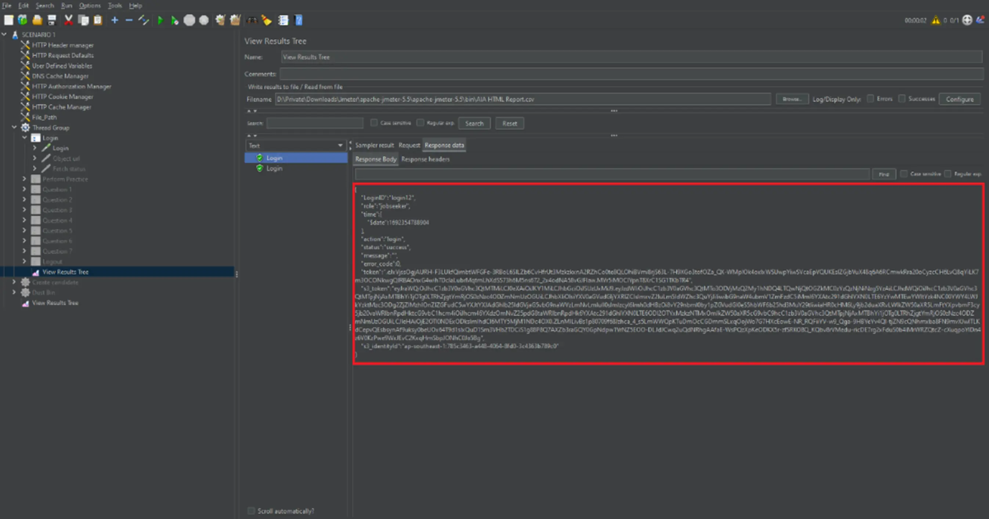
Task: Switch to the Response headers tab
Action: click(425, 159)
